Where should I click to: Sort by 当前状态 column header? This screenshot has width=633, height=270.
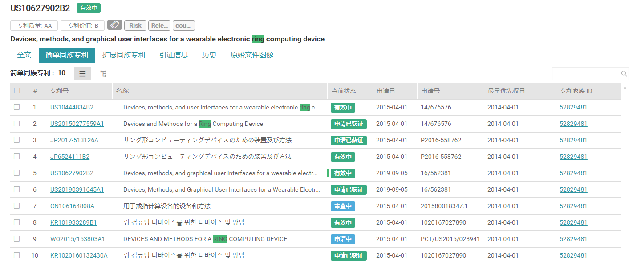point(344,91)
